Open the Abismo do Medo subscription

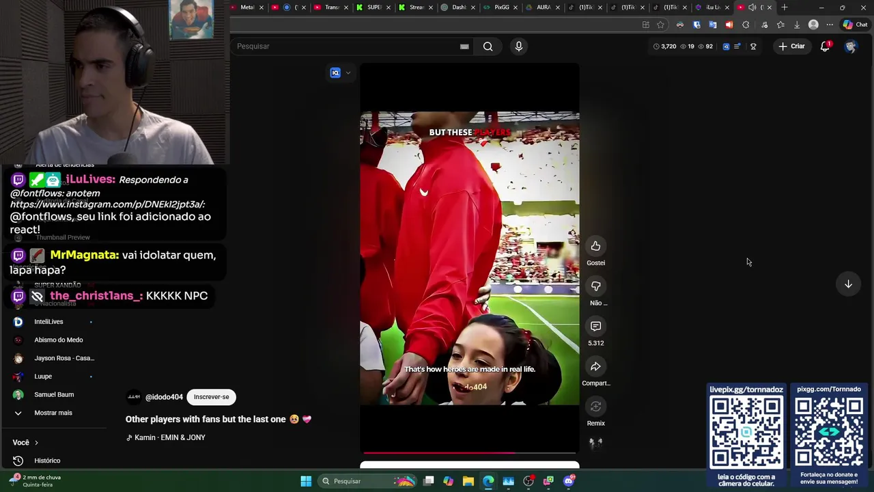(x=59, y=340)
